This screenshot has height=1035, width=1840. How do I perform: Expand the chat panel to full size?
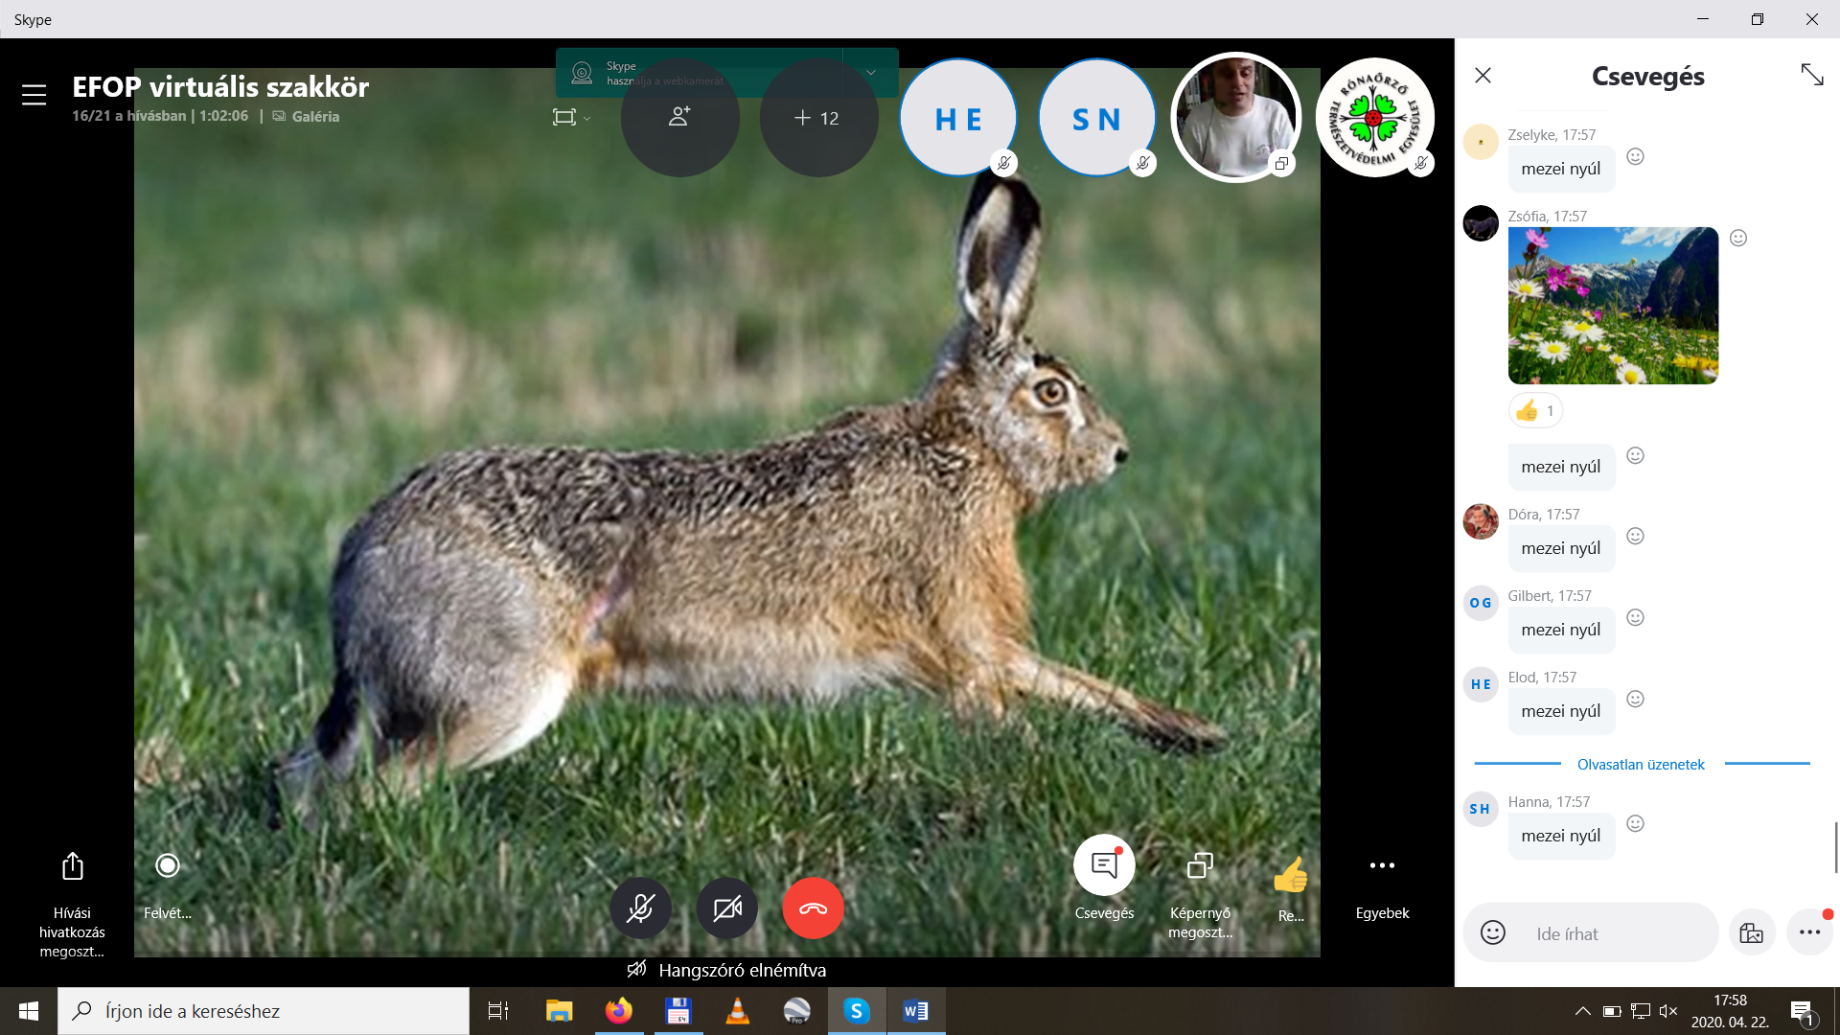[x=1812, y=75]
